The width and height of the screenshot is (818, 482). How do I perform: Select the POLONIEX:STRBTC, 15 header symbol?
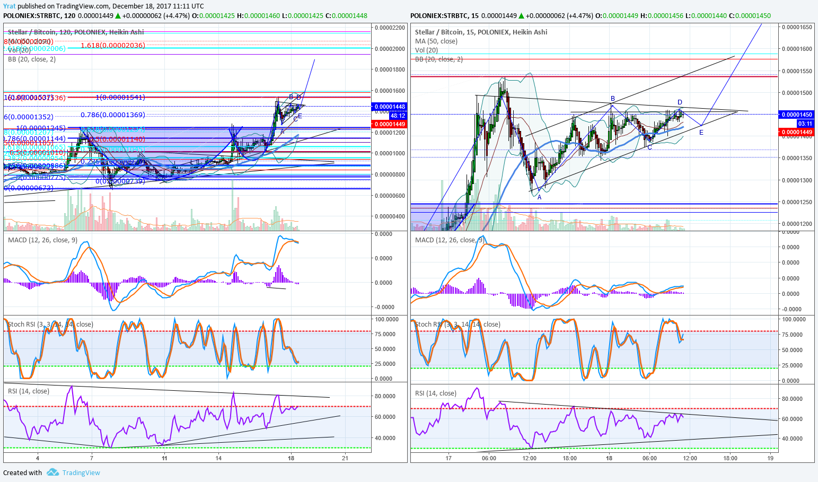pos(444,15)
